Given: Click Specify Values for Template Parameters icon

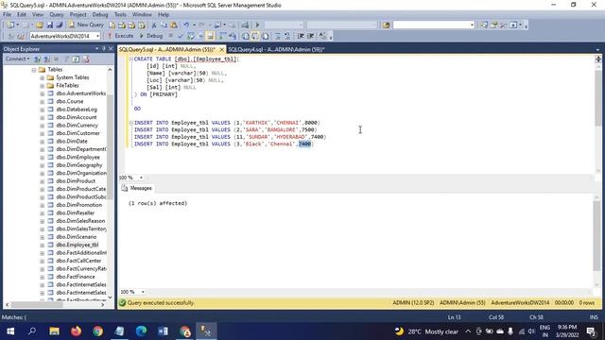Looking at the screenshot, I should point(322,36).
